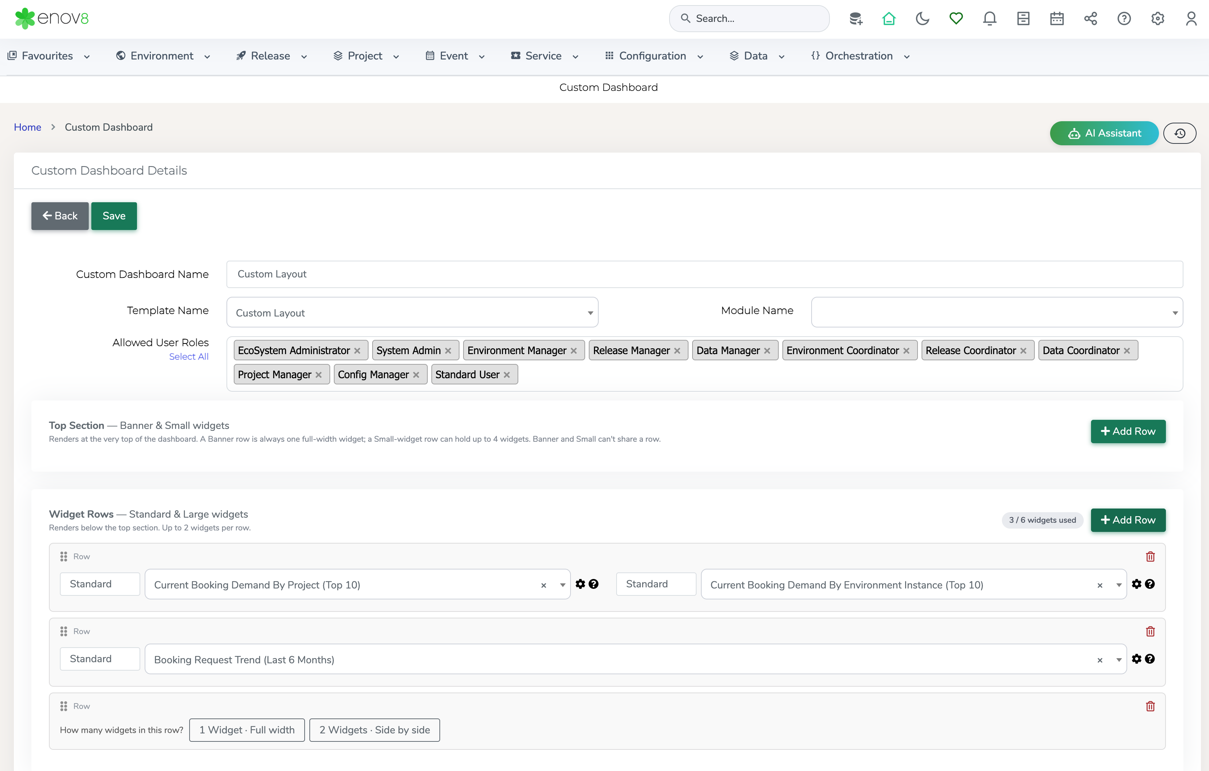This screenshot has height=771, width=1209.
Task: Select 1 Widget Full width option
Action: tap(247, 730)
